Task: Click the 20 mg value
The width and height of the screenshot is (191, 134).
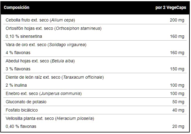Action: click(x=178, y=126)
